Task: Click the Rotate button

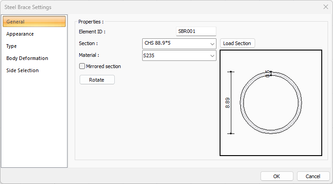Action: 97,79
